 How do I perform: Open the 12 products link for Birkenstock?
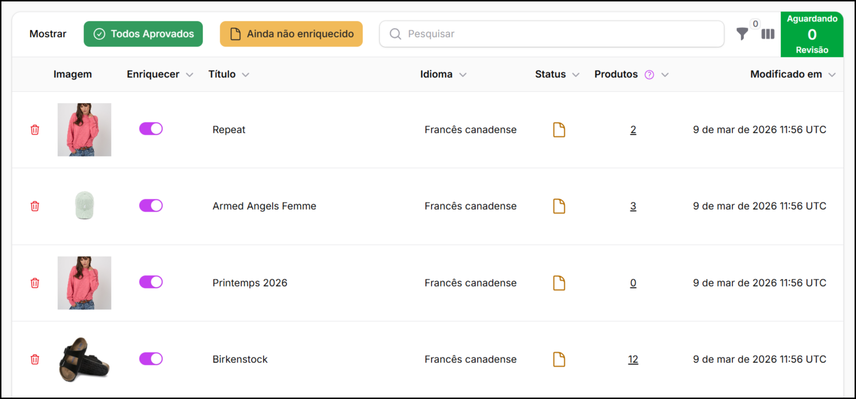[x=633, y=360]
